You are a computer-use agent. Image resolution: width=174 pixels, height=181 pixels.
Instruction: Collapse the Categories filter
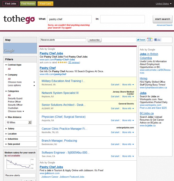pos(12,91)
